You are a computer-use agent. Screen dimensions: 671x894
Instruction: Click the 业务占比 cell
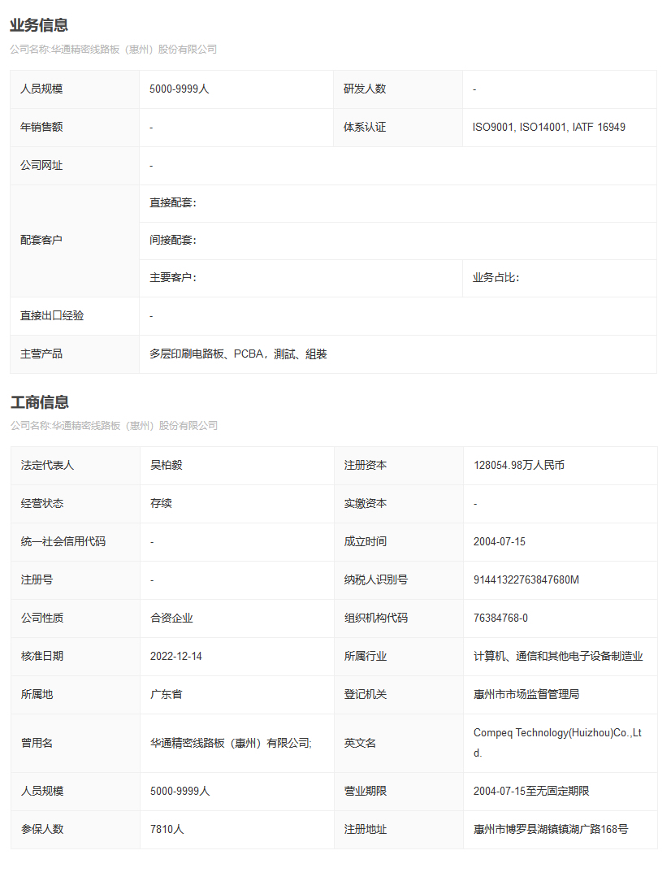point(559,278)
